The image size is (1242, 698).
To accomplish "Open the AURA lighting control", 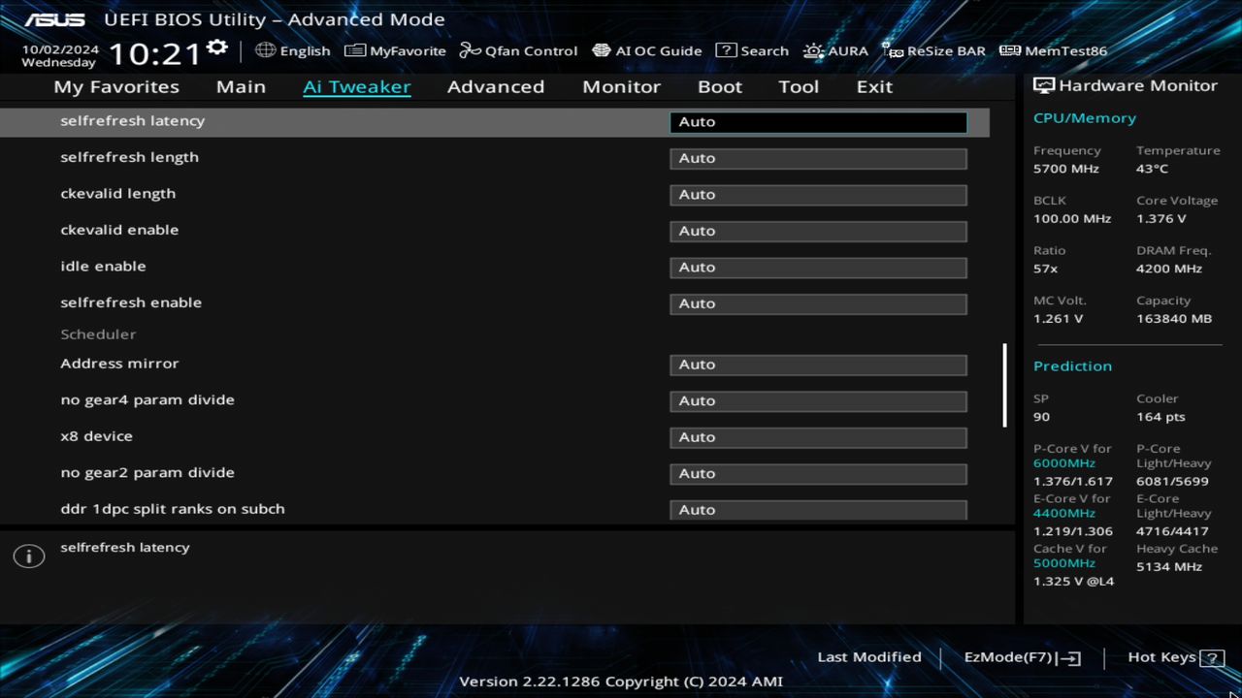I will coord(835,50).
